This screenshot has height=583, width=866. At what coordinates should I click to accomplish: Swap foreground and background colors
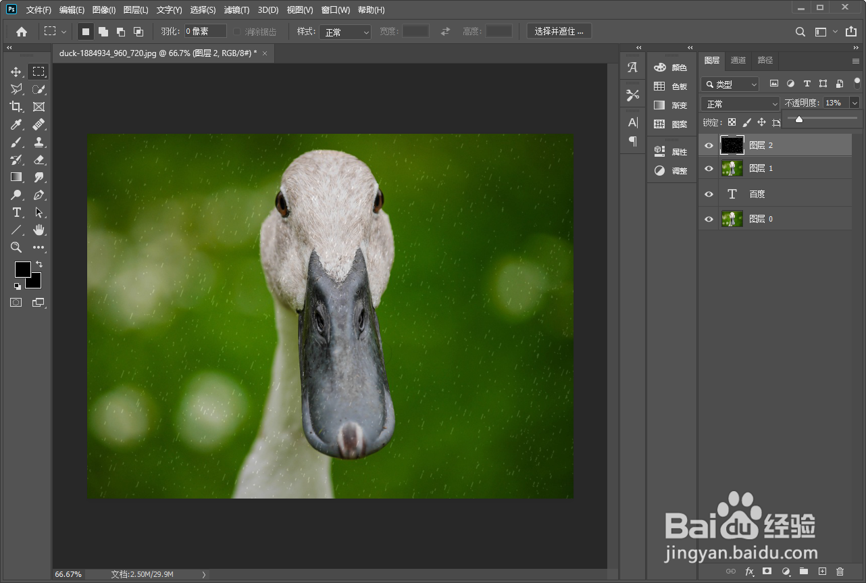pyautogui.click(x=39, y=264)
